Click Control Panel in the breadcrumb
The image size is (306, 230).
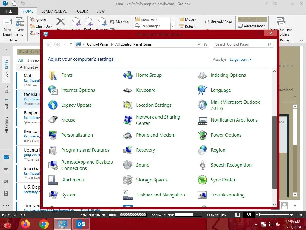click(98, 44)
